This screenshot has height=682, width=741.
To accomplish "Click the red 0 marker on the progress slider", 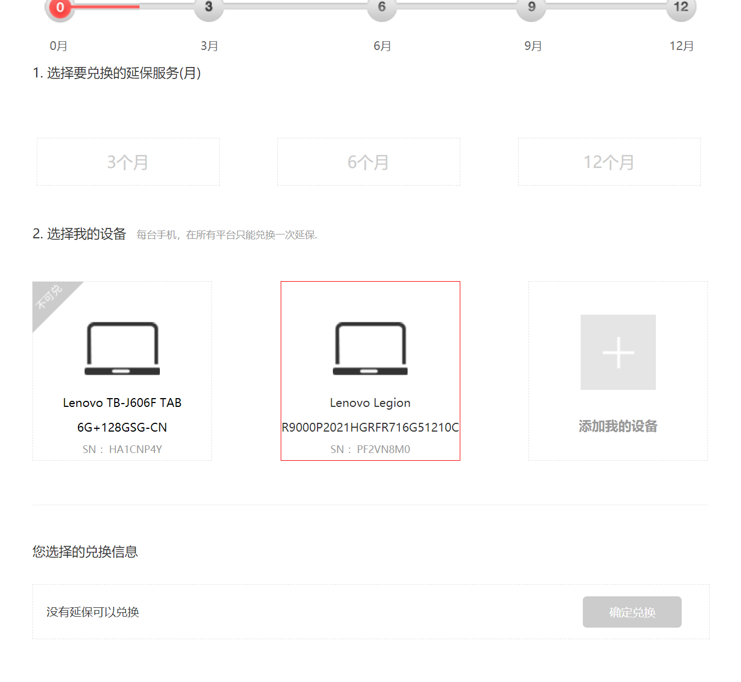I will tap(60, 8).
